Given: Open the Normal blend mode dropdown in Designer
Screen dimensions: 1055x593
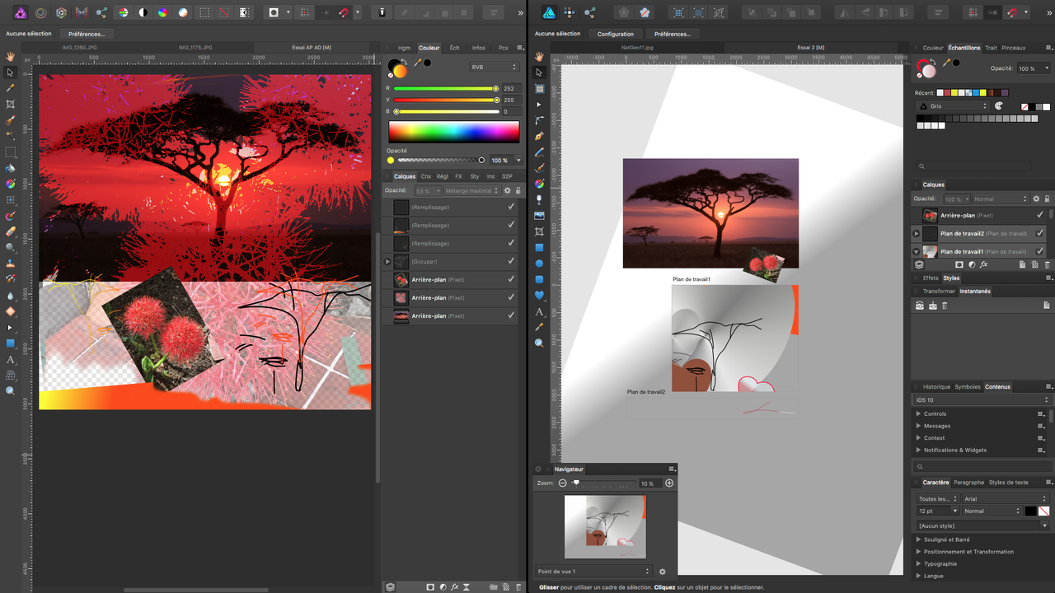Looking at the screenshot, I should click(x=1001, y=198).
